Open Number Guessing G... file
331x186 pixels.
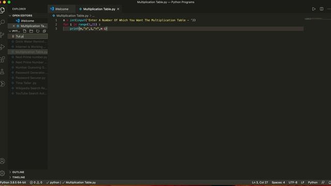point(27,68)
